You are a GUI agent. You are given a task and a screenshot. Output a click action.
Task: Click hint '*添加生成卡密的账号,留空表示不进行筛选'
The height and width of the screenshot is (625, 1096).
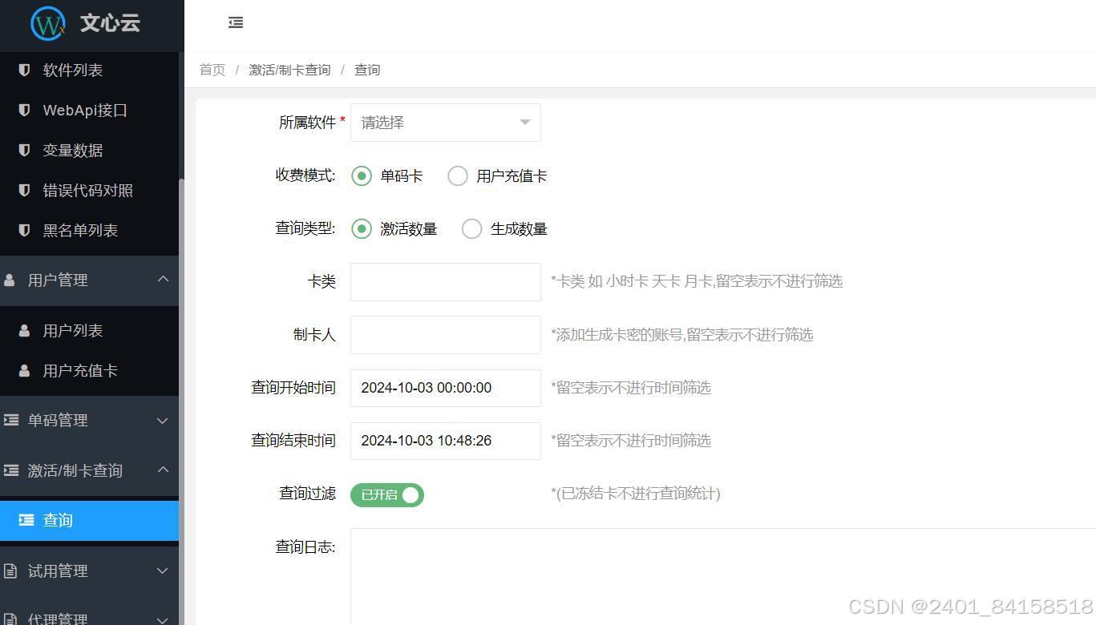pos(682,335)
